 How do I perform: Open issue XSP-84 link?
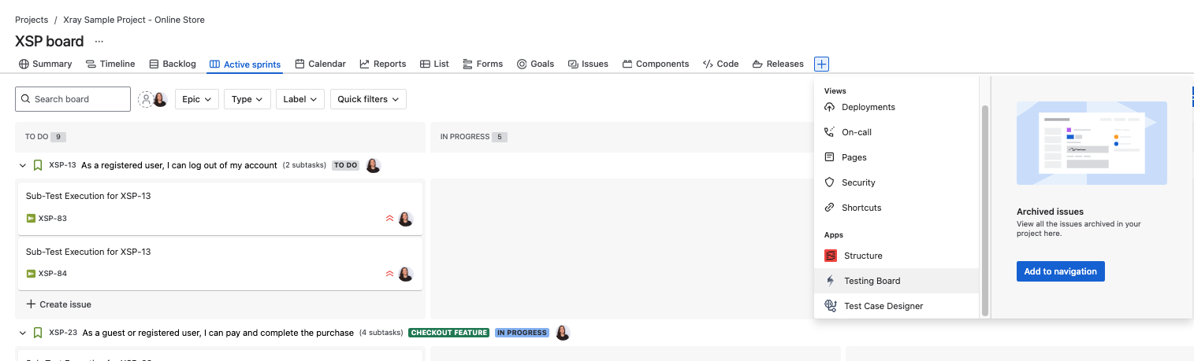pos(53,274)
